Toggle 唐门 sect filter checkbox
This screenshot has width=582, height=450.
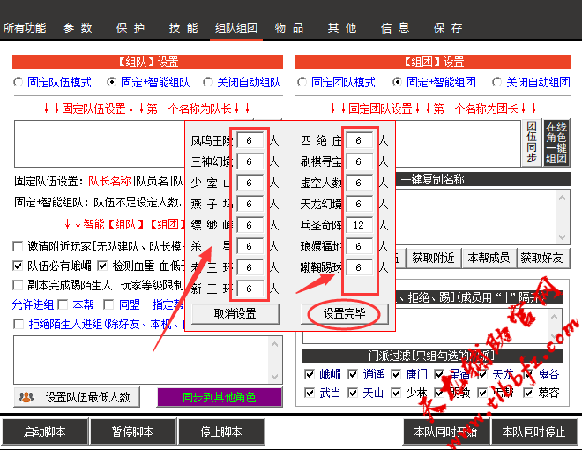396,374
